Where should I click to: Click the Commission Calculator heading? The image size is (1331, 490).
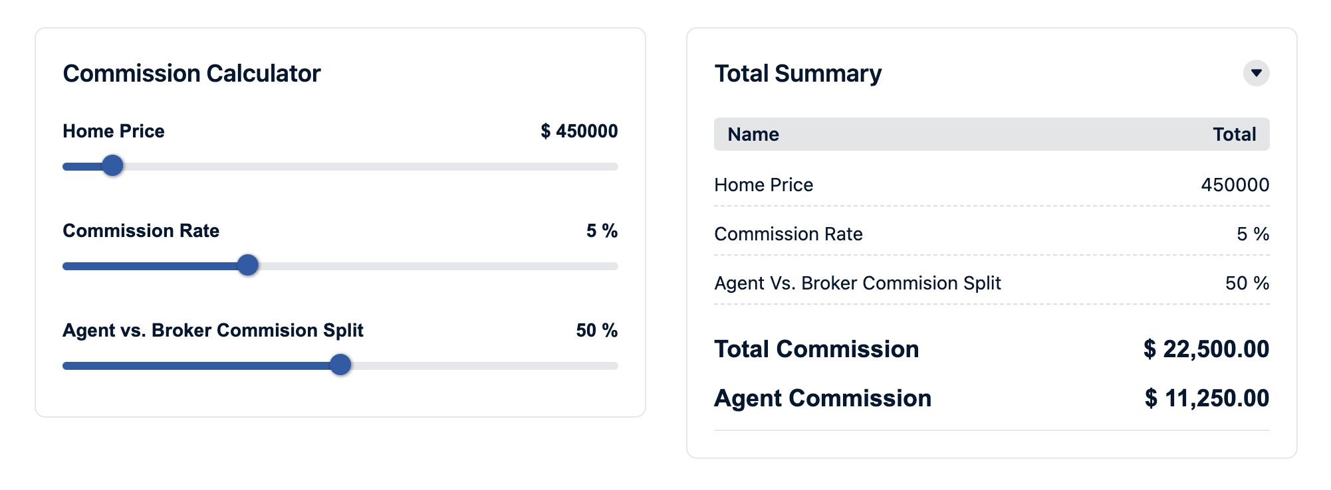pos(191,74)
